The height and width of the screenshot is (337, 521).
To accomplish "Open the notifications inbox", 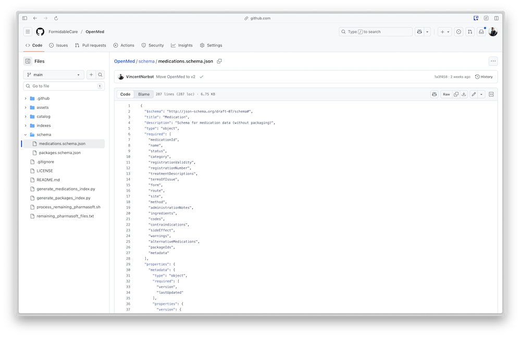I will point(482,31).
